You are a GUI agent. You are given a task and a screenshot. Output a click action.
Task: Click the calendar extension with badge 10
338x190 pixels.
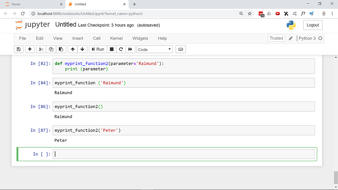coord(261,14)
